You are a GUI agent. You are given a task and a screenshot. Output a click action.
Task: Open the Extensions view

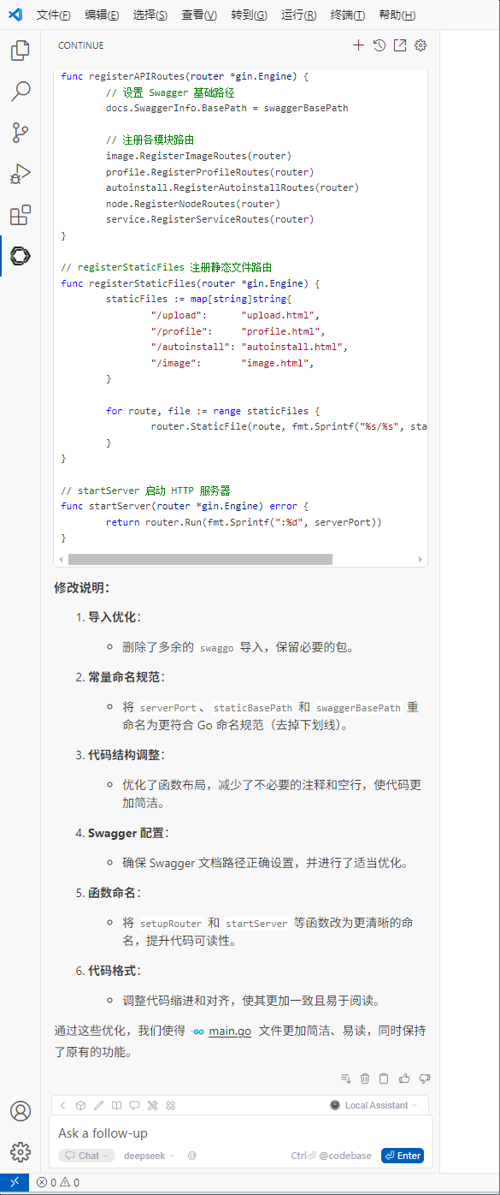[21, 215]
